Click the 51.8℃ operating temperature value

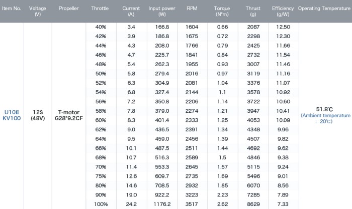click(x=324, y=109)
